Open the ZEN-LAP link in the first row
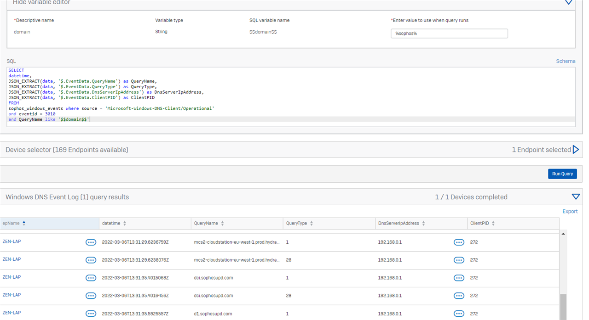 tap(12, 241)
